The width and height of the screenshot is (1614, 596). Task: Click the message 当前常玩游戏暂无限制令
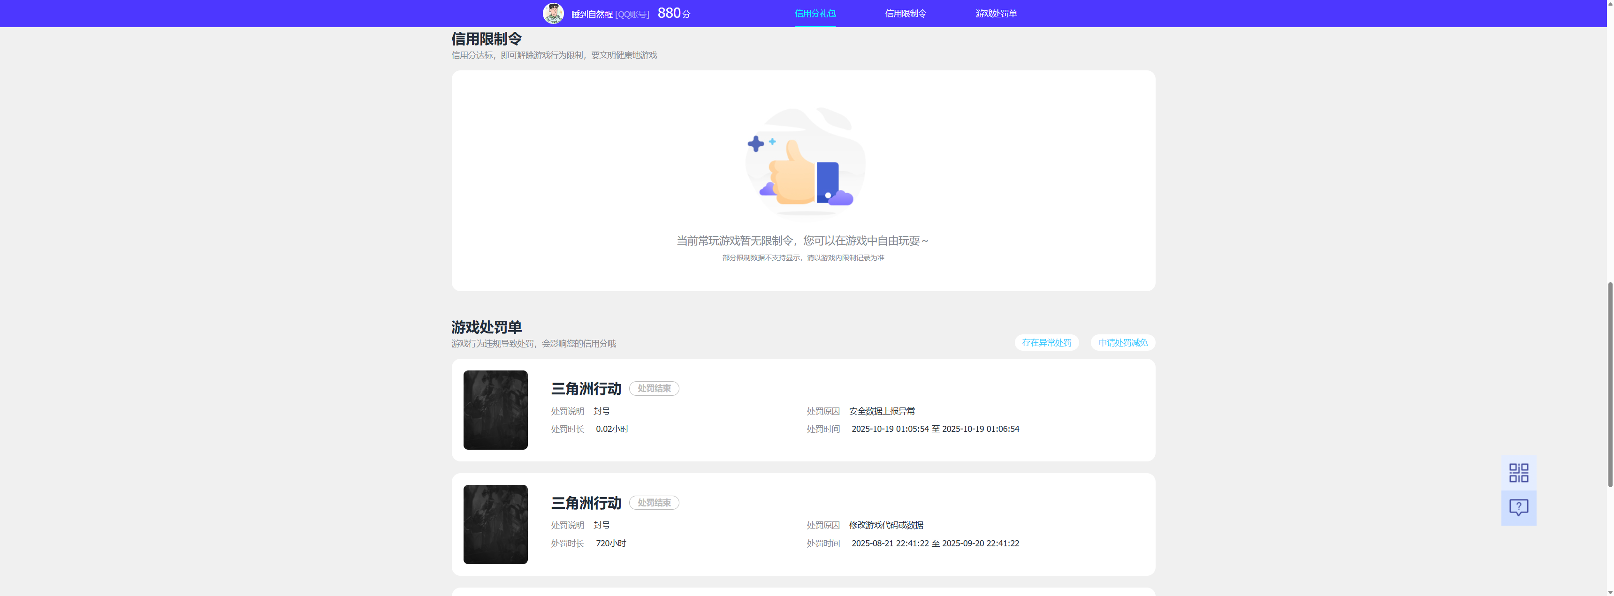pyautogui.click(x=803, y=241)
